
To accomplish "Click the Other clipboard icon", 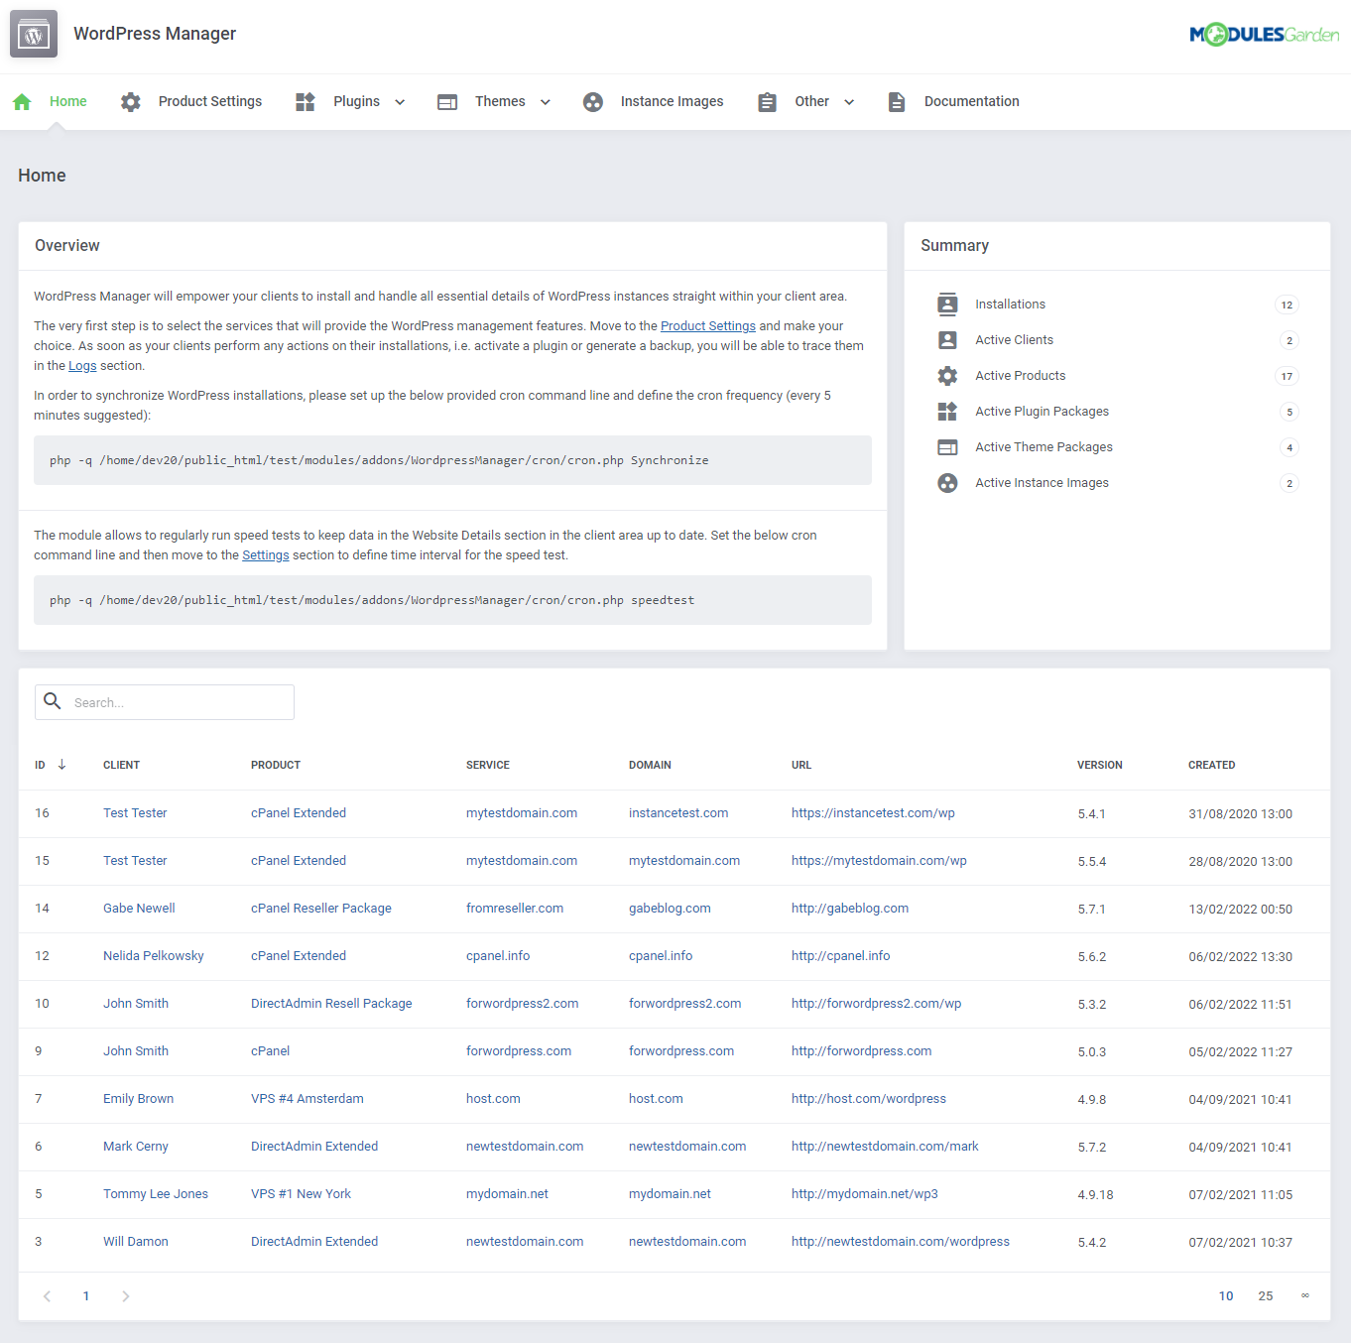I will tap(767, 102).
